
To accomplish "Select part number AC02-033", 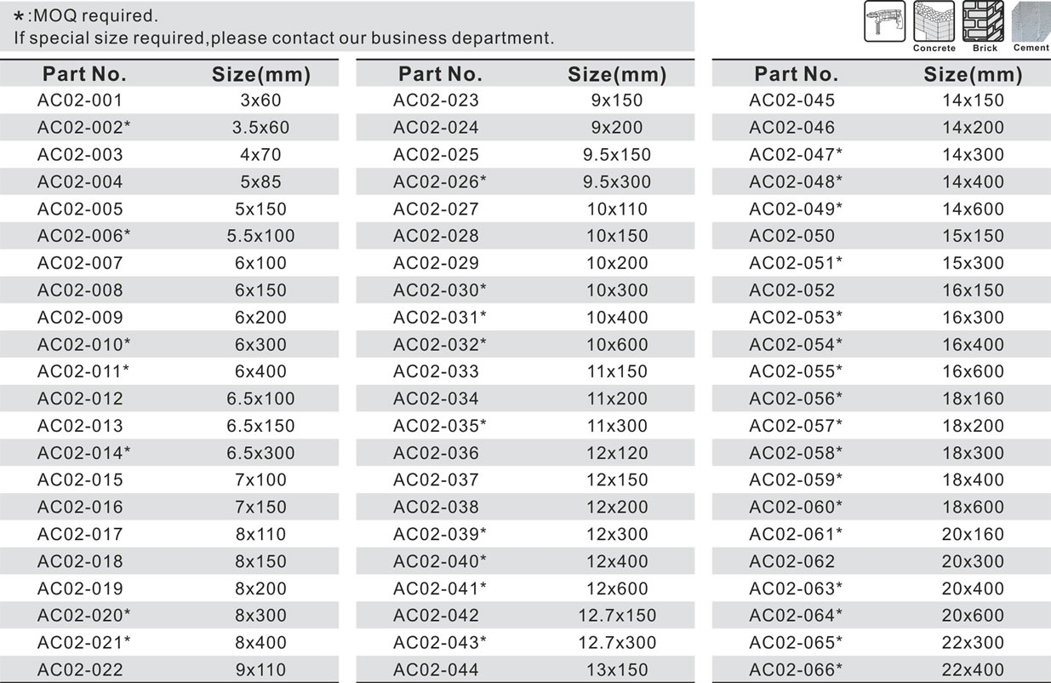I will 436,371.
